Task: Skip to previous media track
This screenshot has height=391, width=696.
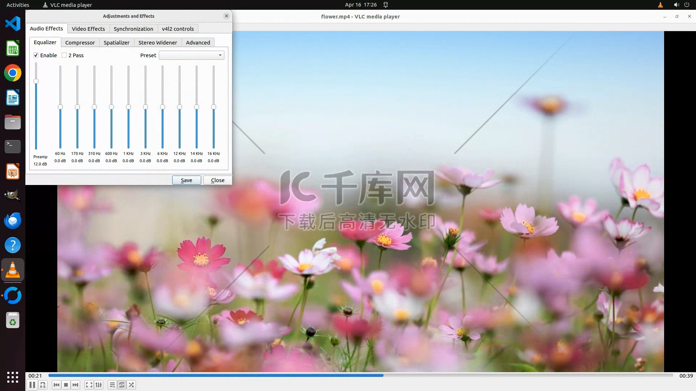Action: point(56,385)
